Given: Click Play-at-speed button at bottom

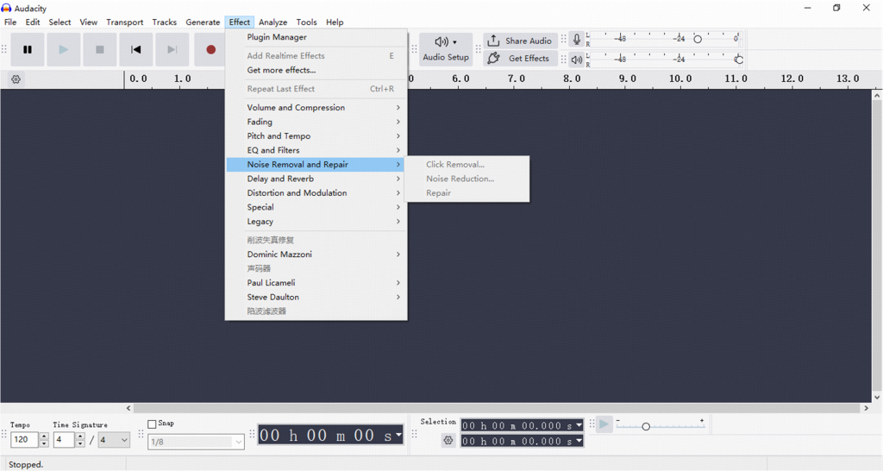Looking at the screenshot, I should (x=604, y=424).
